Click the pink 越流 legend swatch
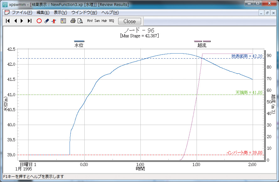 click(x=202, y=41)
